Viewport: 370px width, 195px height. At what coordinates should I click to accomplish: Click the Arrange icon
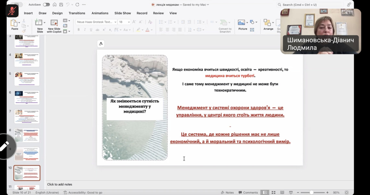coord(267,23)
